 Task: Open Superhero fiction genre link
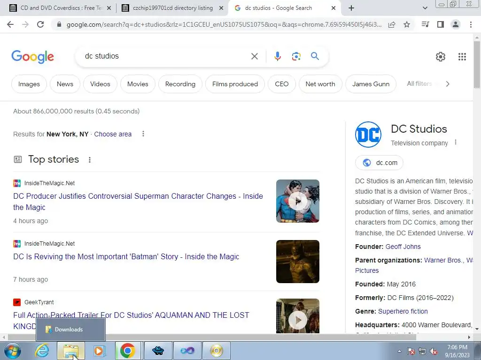(403, 311)
